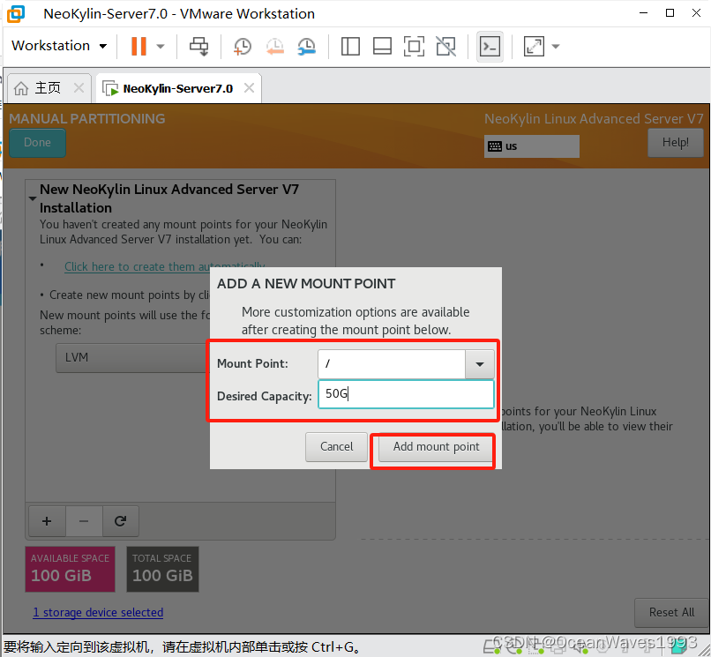Open the us keyboard layout selector
711x657 pixels.
click(531, 146)
